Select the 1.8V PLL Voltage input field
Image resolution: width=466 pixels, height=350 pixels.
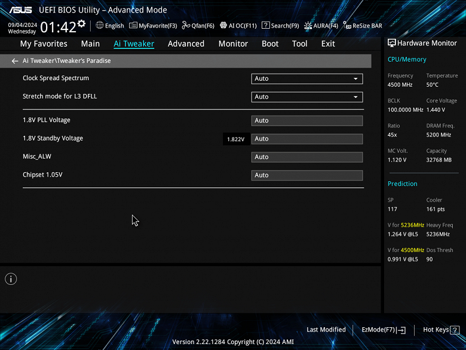pos(307,120)
